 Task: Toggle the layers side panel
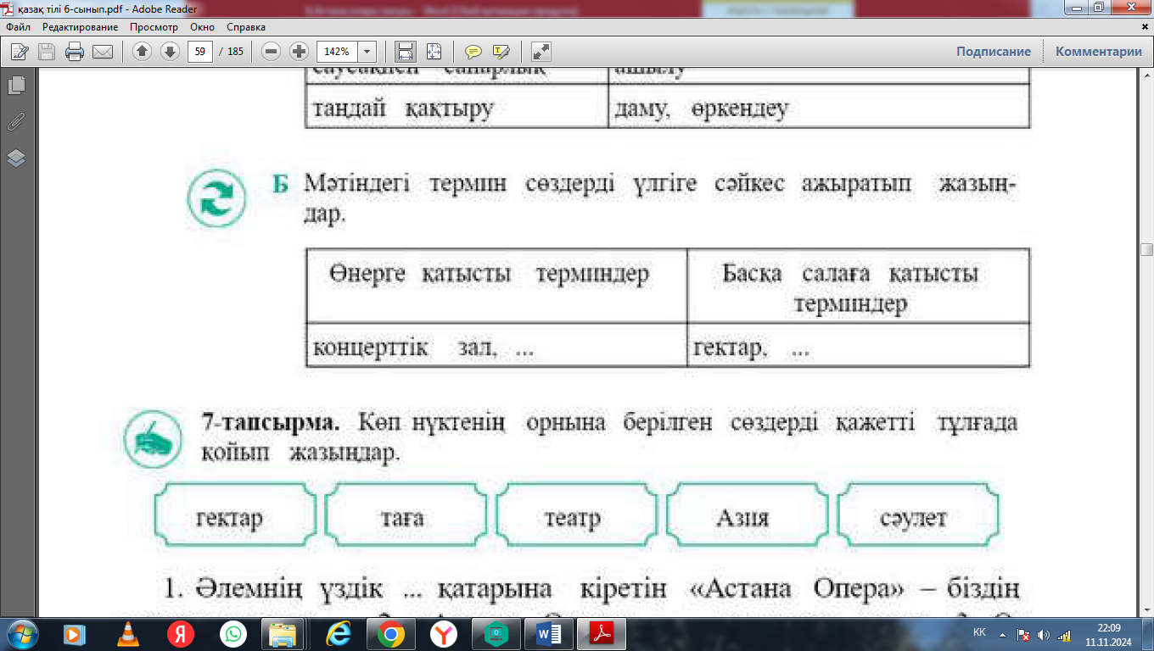coord(16,159)
